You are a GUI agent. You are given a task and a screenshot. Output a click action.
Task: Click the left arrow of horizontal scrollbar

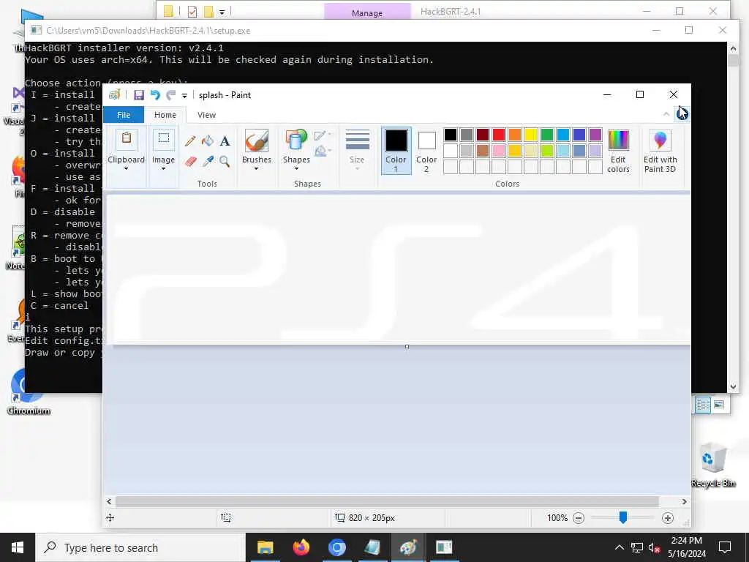tap(110, 501)
